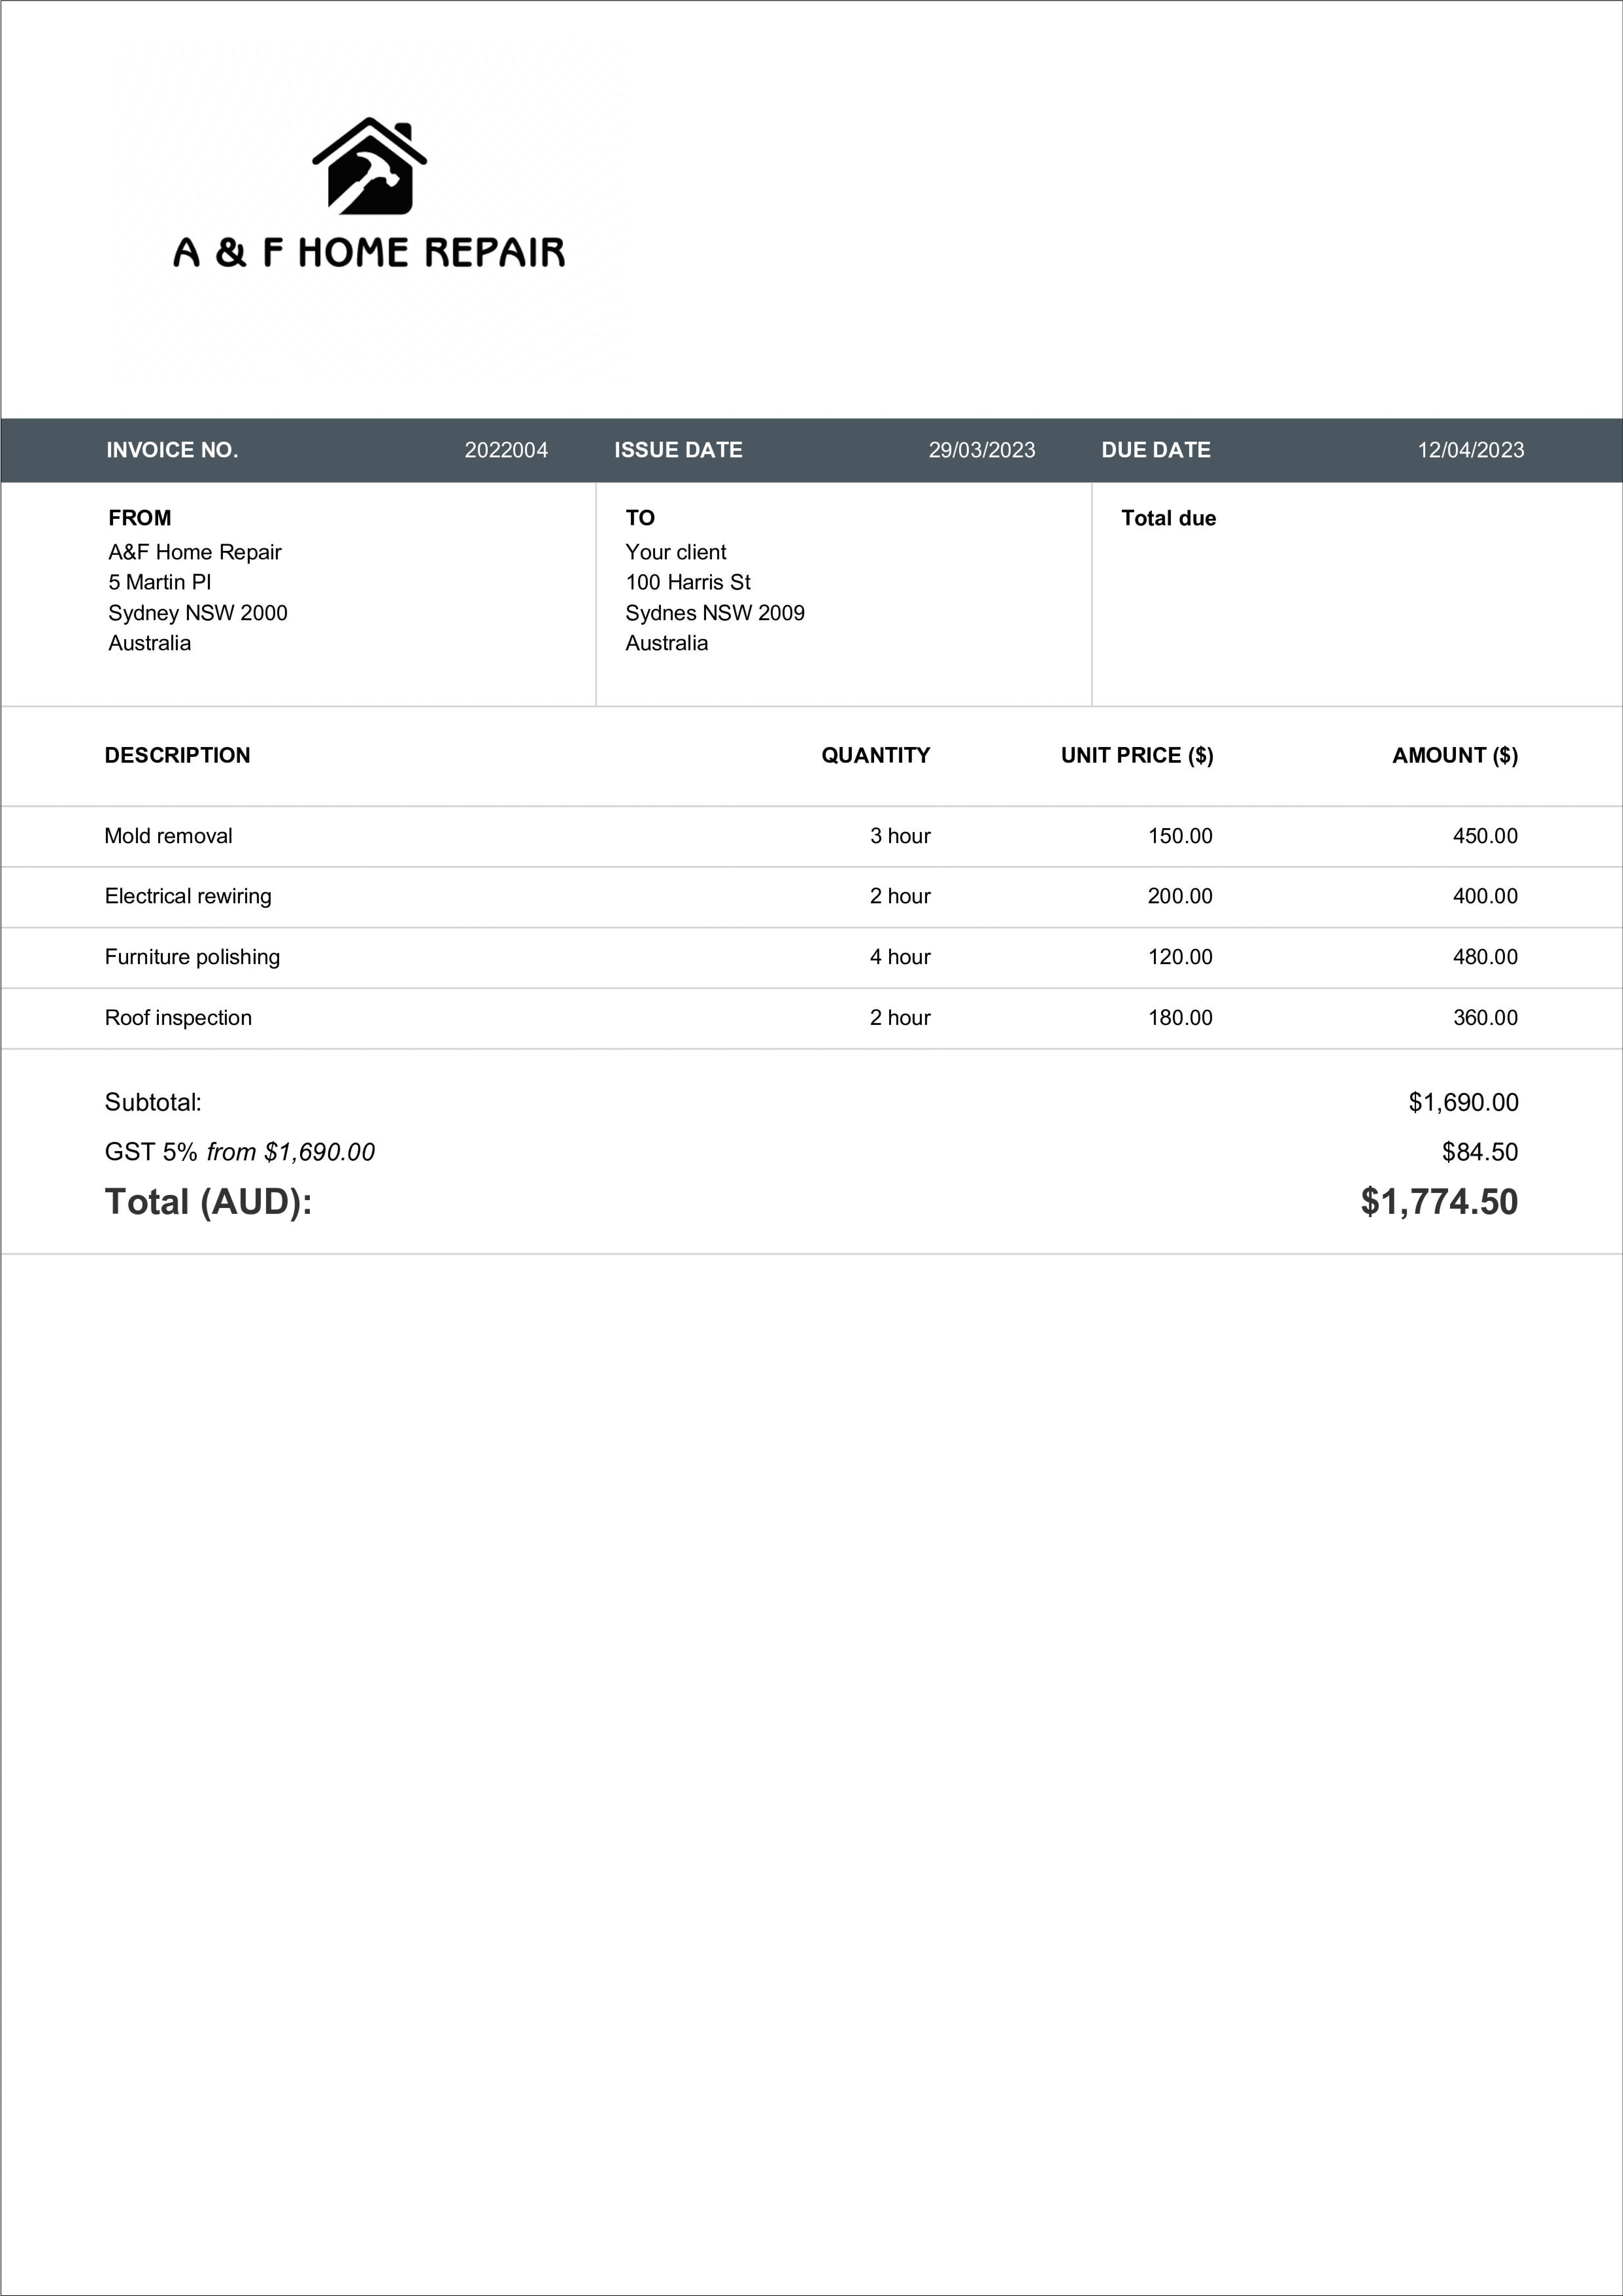
Task: Select invoice number '2022004'
Action: tap(506, 450)
